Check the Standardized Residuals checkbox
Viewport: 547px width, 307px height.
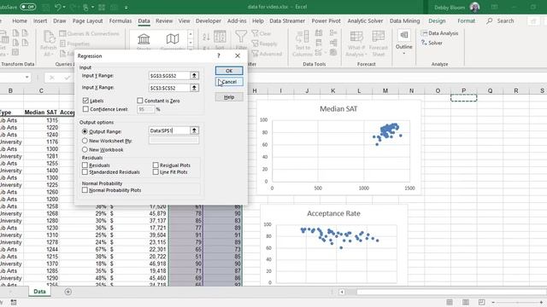coord(85,172)
